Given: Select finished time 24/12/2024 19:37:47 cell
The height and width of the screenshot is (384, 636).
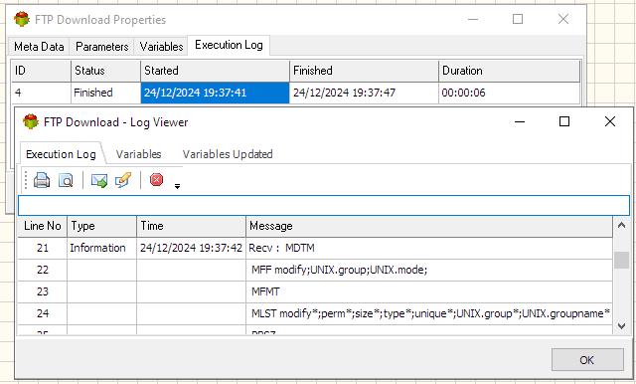Looking at the screenshot, I should (x=365, y=93).
